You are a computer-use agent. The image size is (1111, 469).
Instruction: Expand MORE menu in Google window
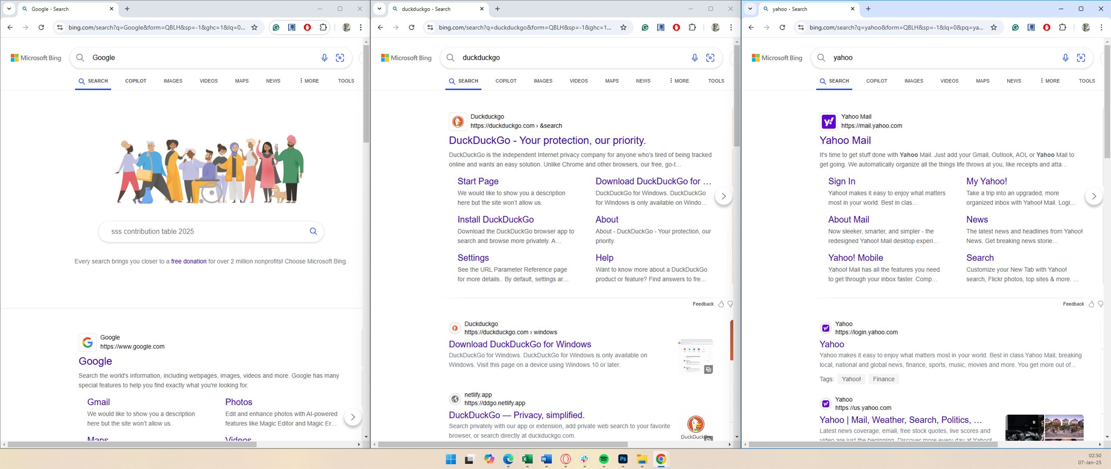pyautogui.click(x=309, y=81)
